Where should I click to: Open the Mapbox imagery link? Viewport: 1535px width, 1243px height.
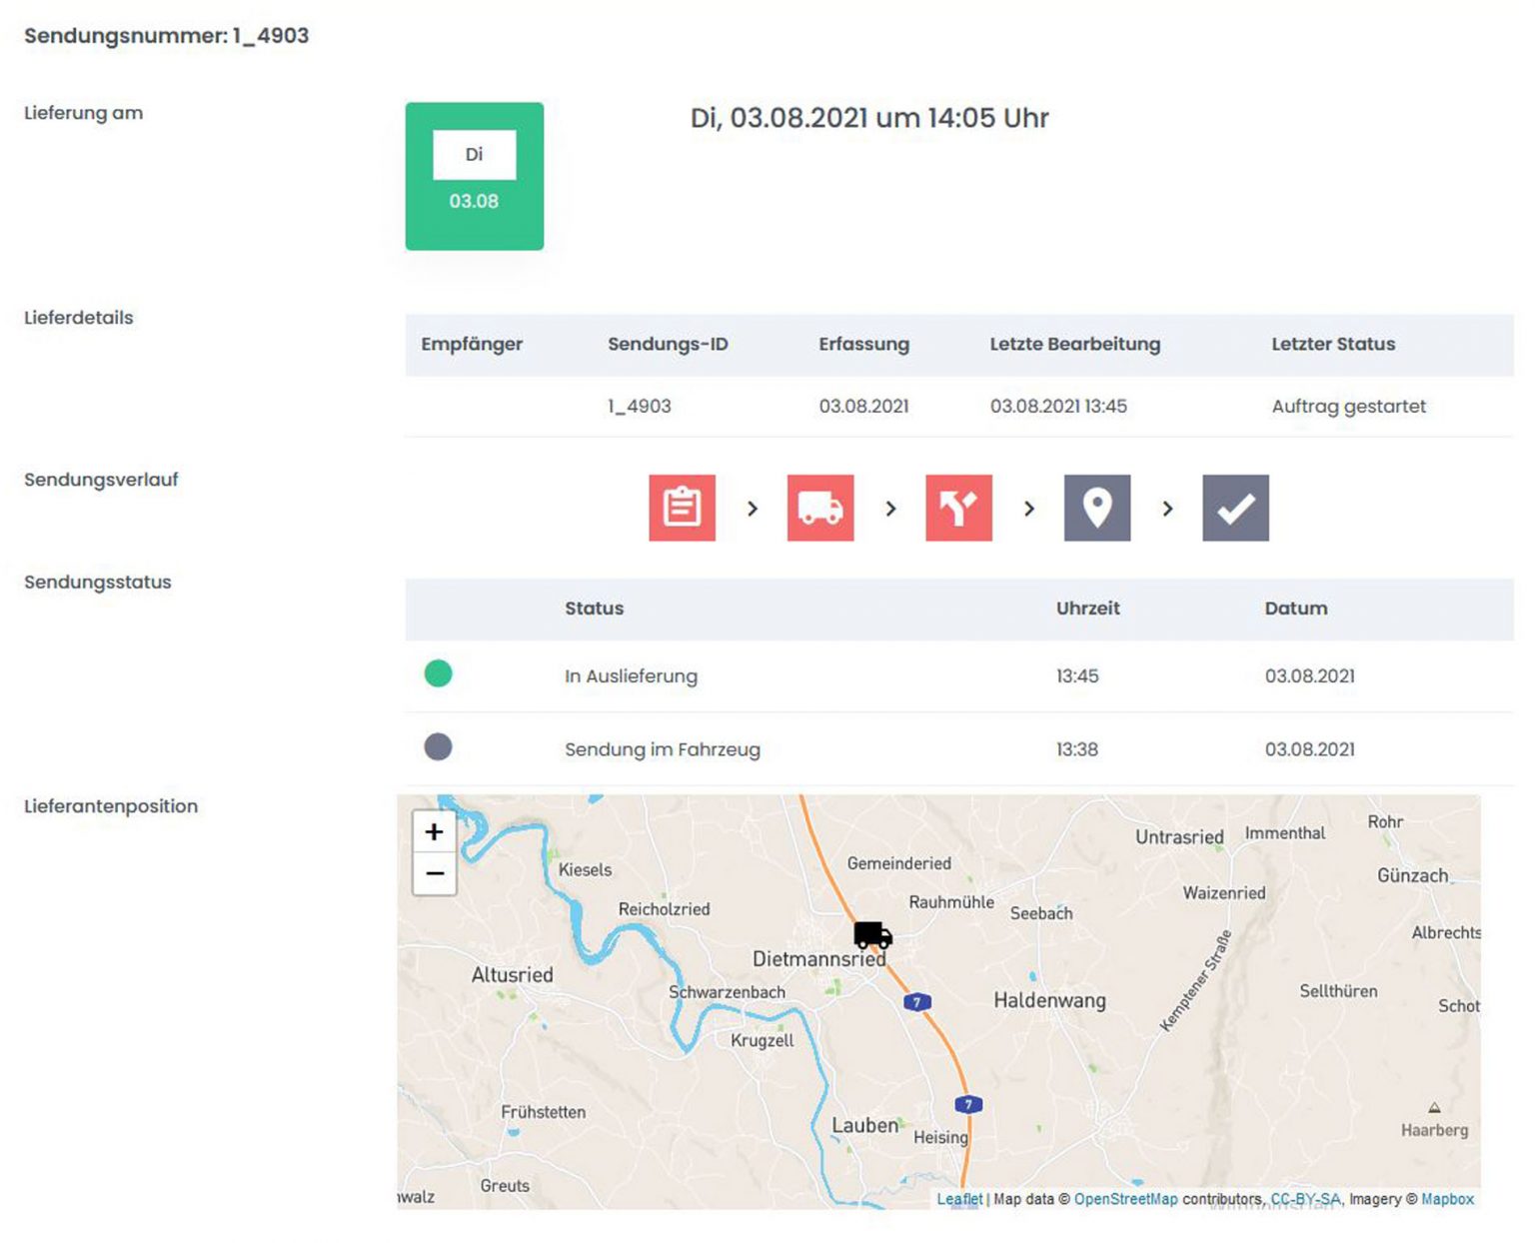[x=1447, y=1199]
